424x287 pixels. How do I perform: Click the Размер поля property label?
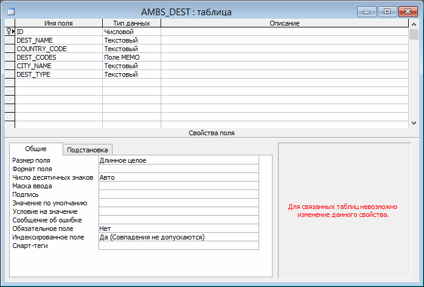click(32, 160)
